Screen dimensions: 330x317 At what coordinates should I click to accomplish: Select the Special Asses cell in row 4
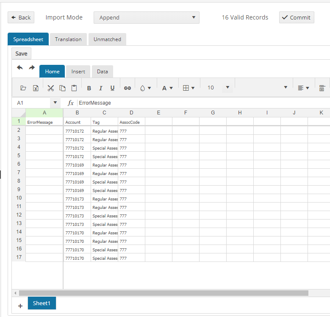click(104, 148)
